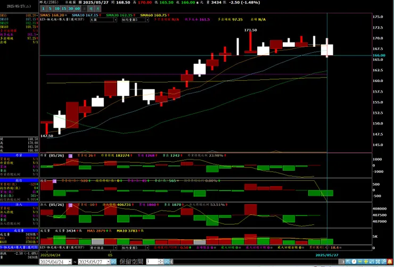Click the horizontal chart scrollbar track

[x=256, y=262]
